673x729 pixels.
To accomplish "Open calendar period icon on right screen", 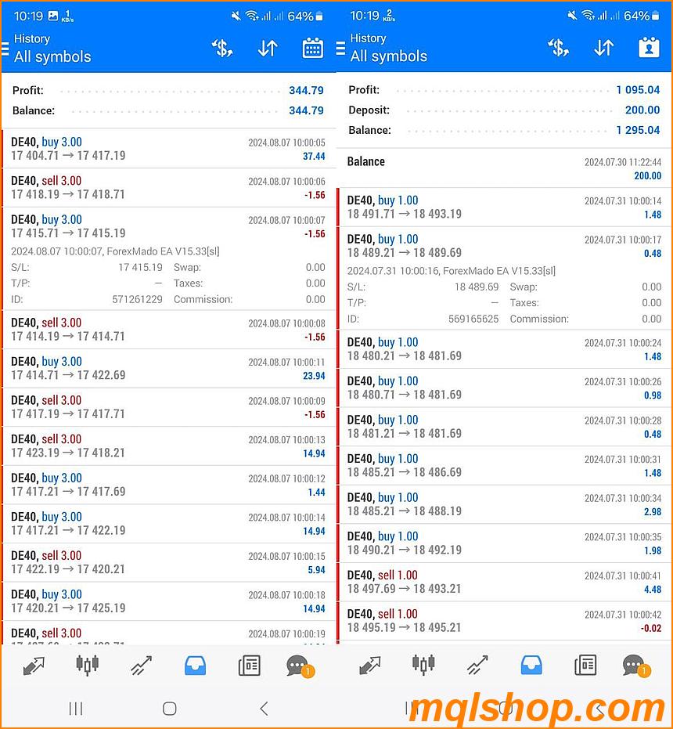I will point(649,49).
